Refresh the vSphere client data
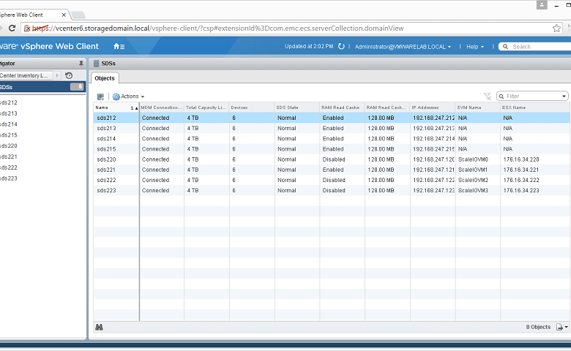 341,47
